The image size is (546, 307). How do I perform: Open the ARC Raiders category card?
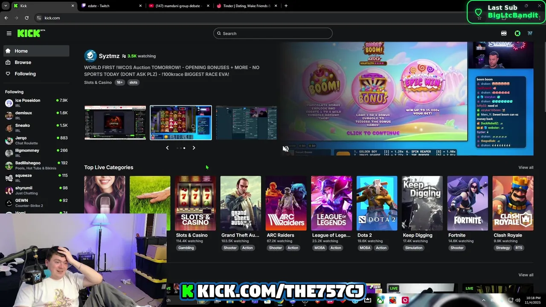point(286,203)
